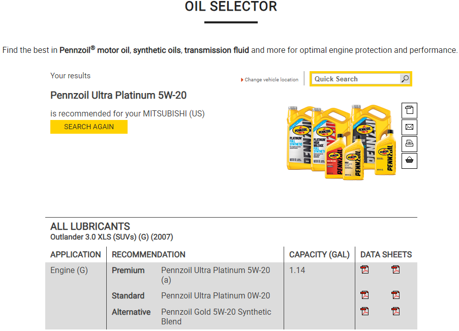Image resolution: width=459 pixels, height=331 pixels.
Task: Click the copy/clipboard icon beside product image
Action: click(409, 110)
